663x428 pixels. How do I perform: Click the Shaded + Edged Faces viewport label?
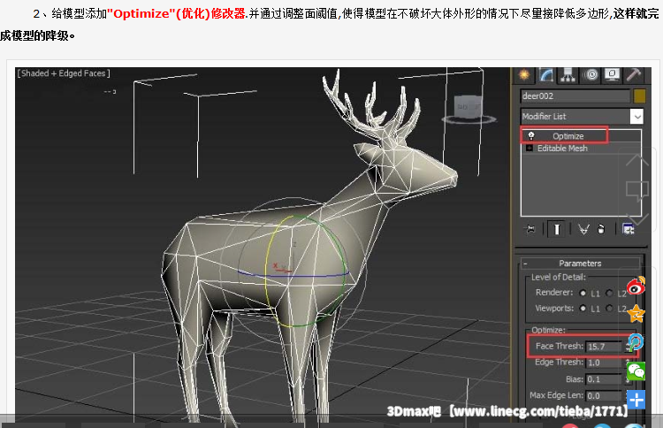tap(64, 73)
